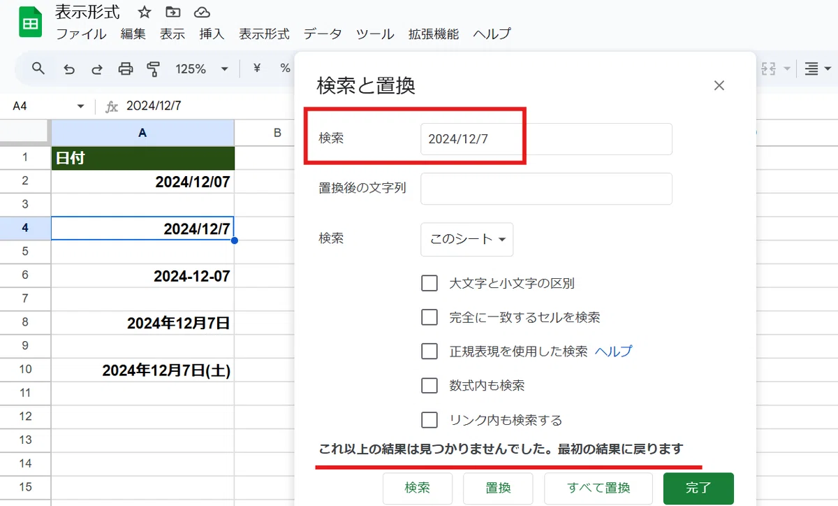This screenshot has height=506, width=838.
Task: Undo the last action
Action: 68,68
